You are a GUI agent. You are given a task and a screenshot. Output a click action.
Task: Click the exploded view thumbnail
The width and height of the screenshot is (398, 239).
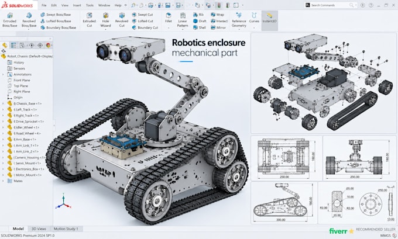click(x=323, y=83)
